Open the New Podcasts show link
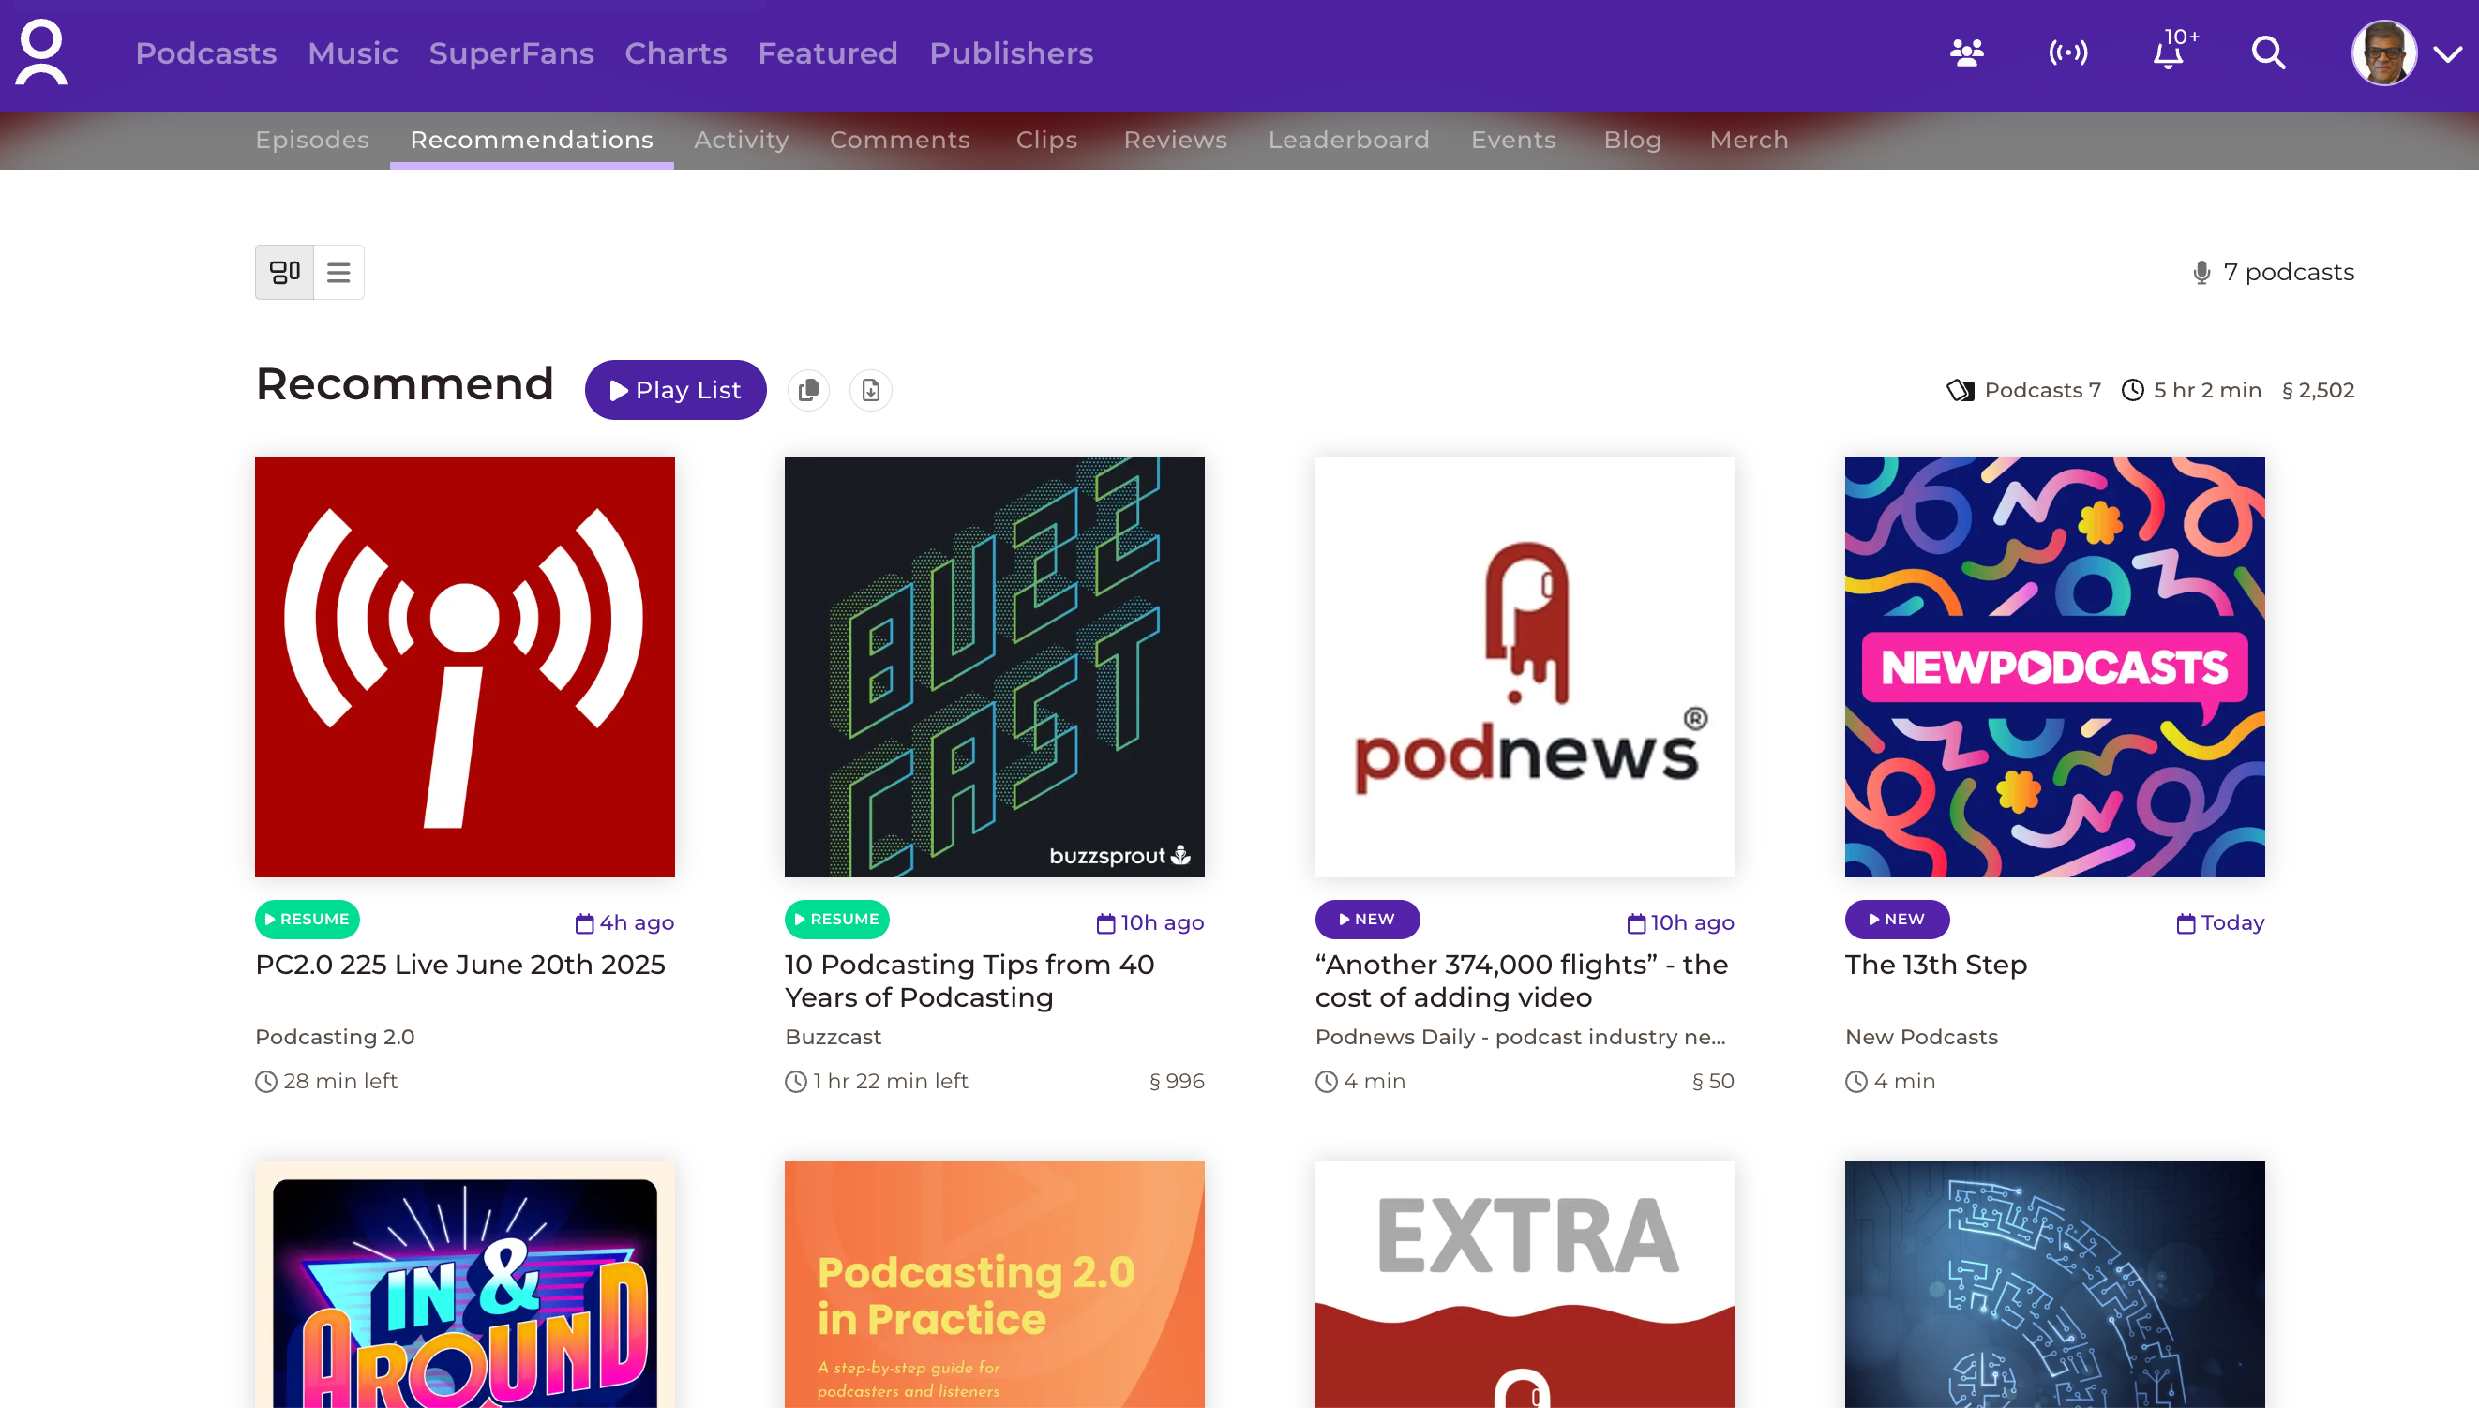This screenshot has height=1408, width=2479. 1921,1038
